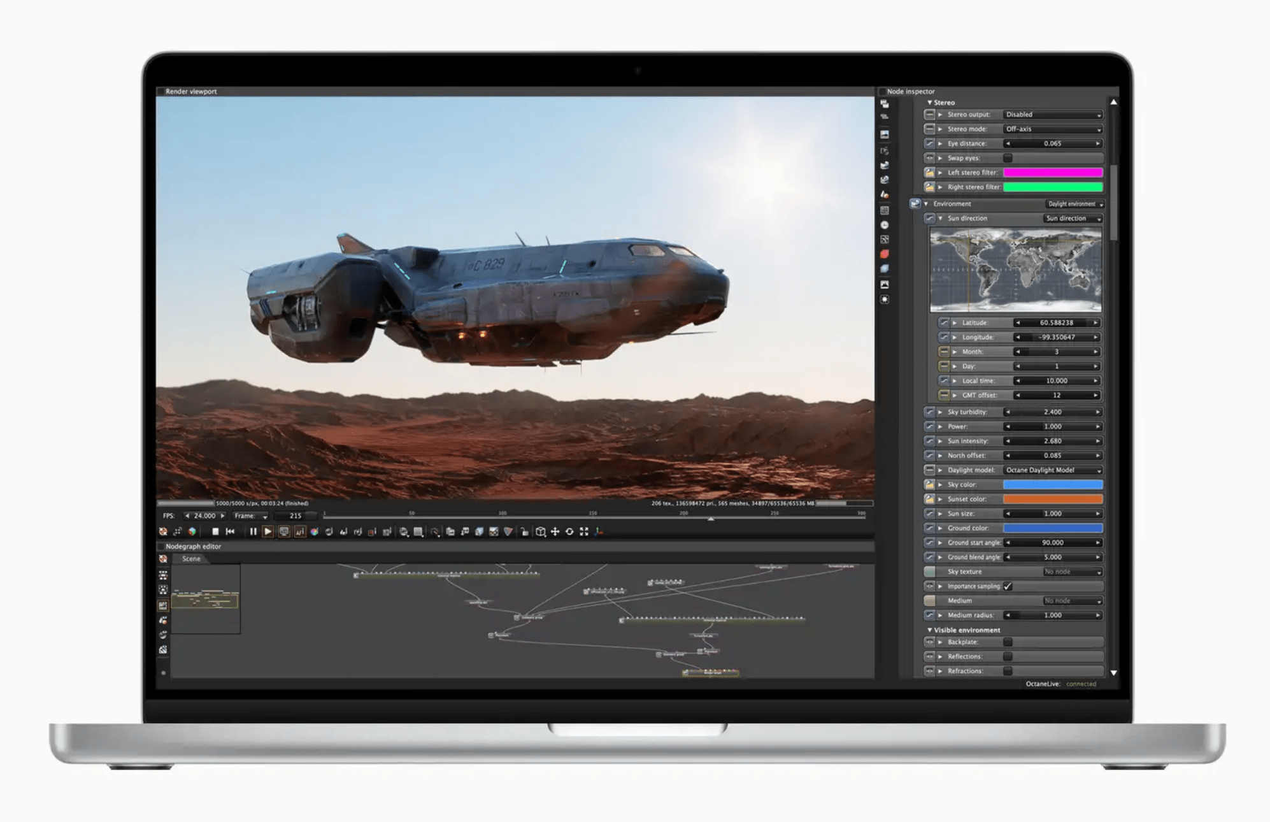Open Left stereo filter magenta color swatch

(x=1053, y=173)
